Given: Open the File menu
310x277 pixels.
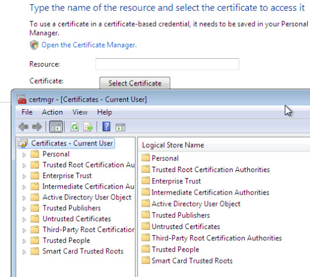Looking at the screenshot, I should (x=27, y=112).
